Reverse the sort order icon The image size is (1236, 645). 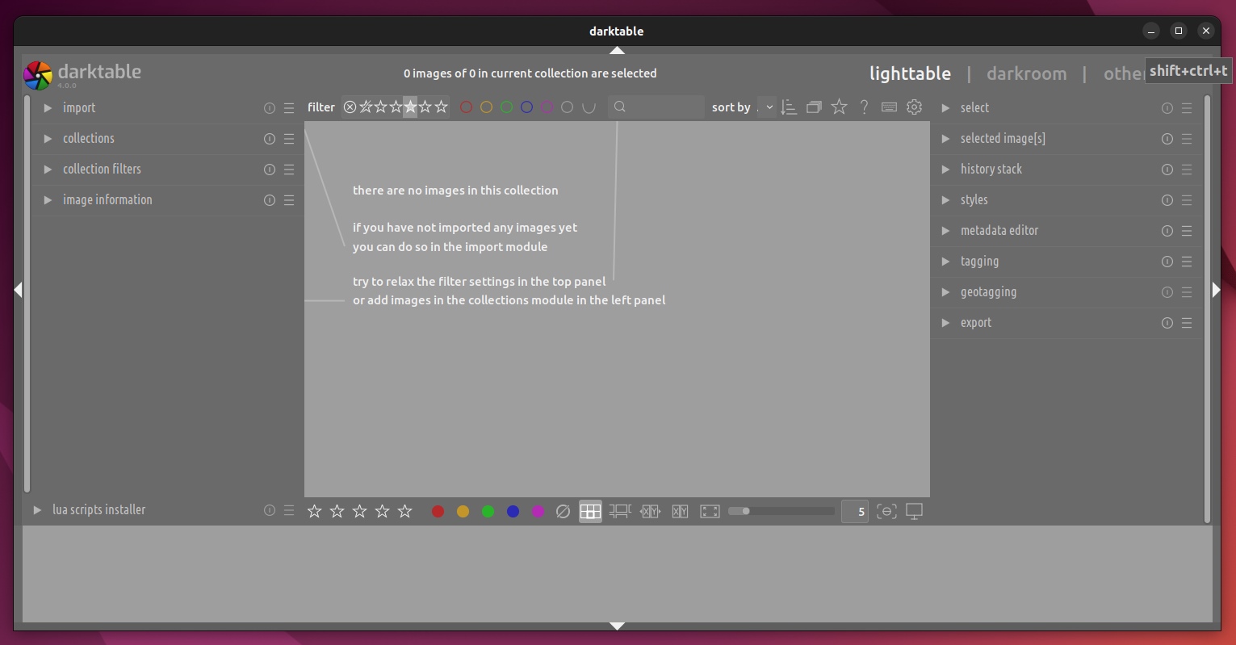790,107
